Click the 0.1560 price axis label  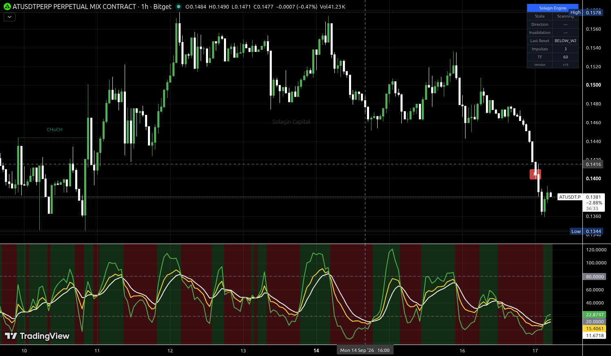593,29
